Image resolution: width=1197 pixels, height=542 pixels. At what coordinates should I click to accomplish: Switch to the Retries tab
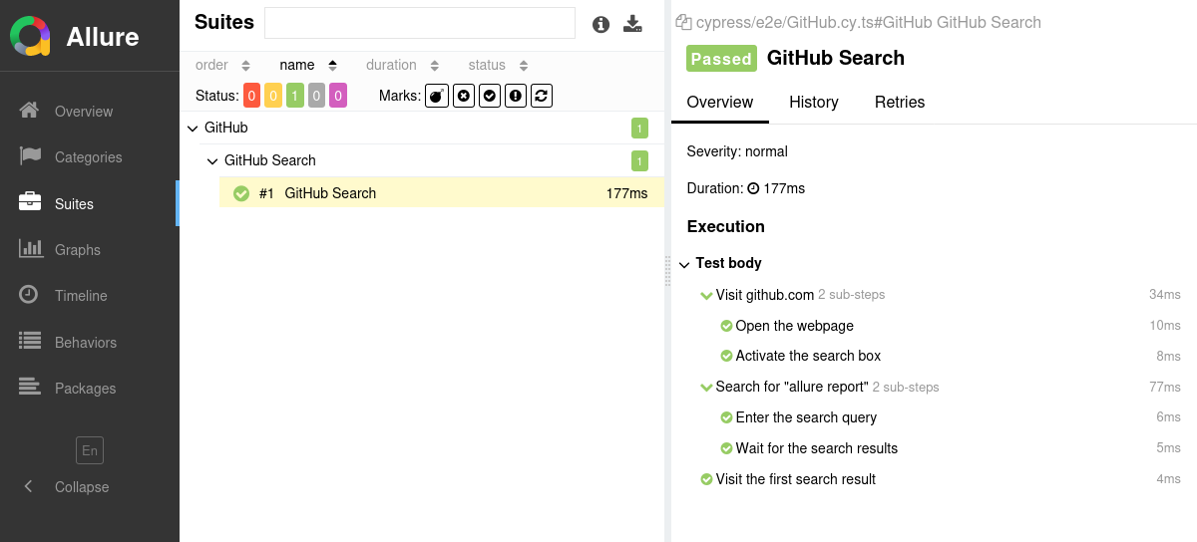[x=899, y=102]
